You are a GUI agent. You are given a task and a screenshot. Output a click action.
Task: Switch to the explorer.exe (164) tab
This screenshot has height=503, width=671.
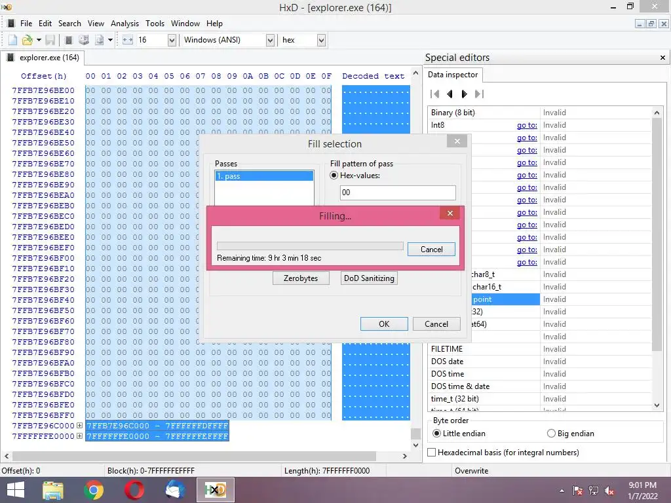(x=43, y=58)
